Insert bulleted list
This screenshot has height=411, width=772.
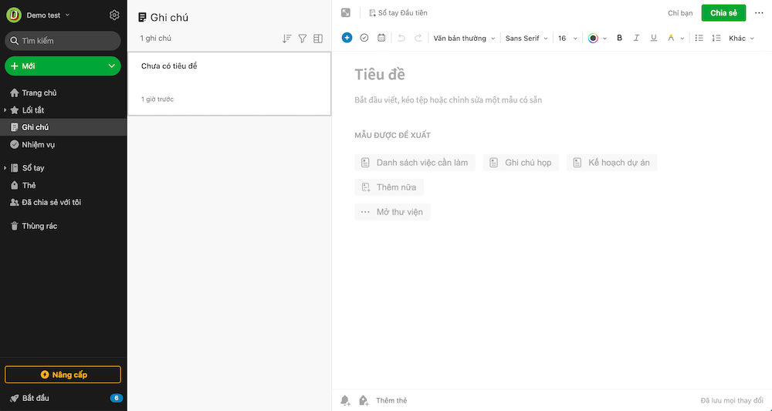coord(699,38)
